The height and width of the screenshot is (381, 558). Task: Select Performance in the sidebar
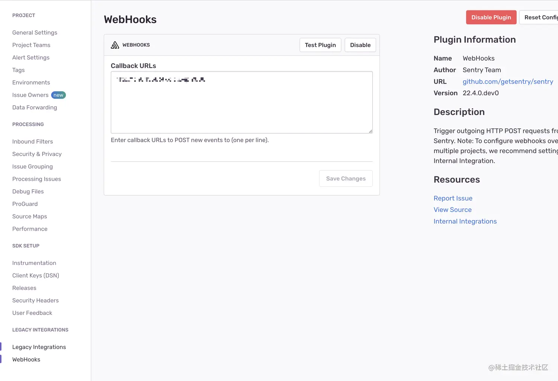pos(30,229)
